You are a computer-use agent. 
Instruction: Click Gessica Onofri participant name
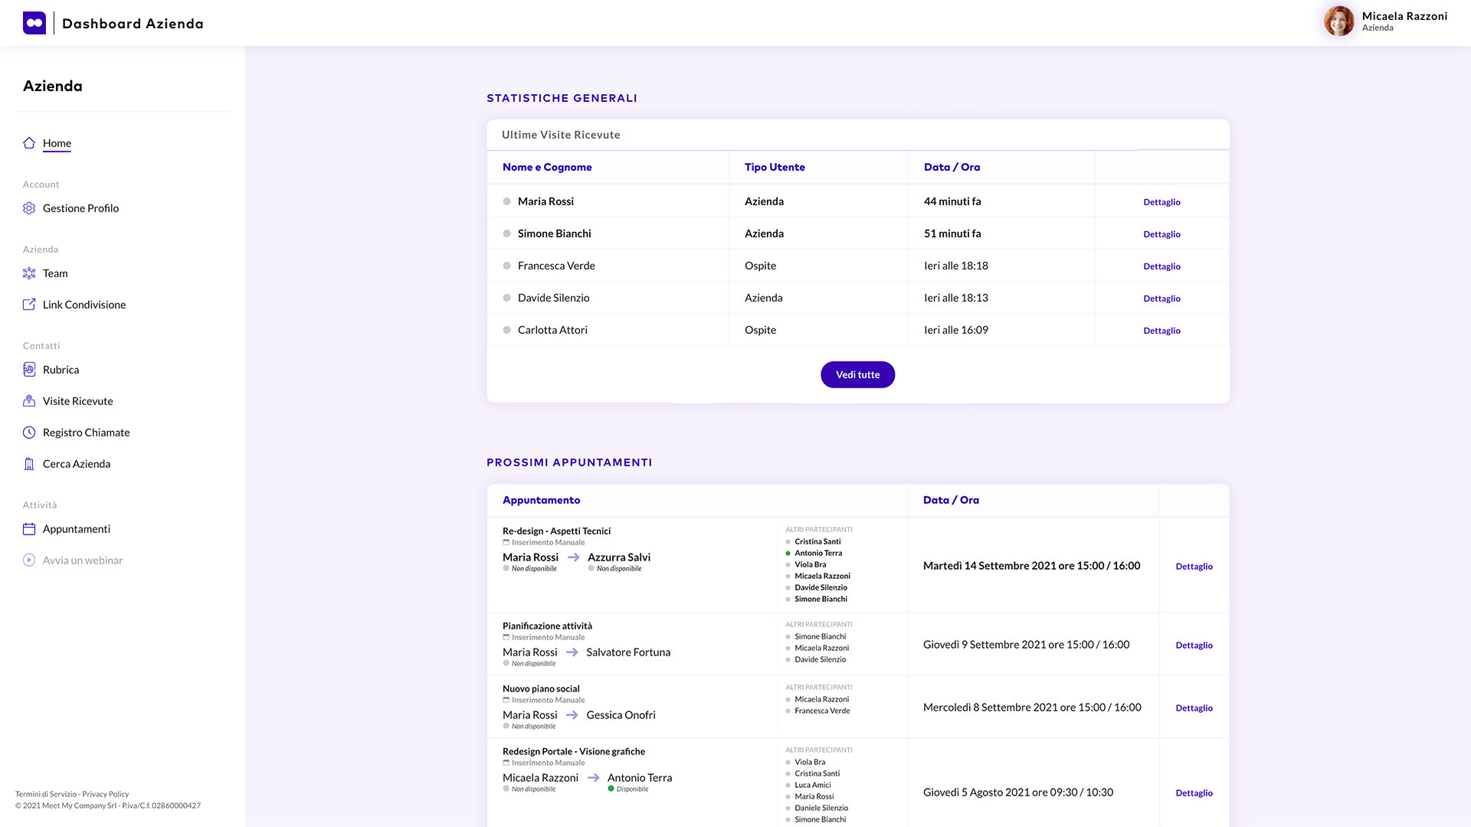click(x=621, y=715)
